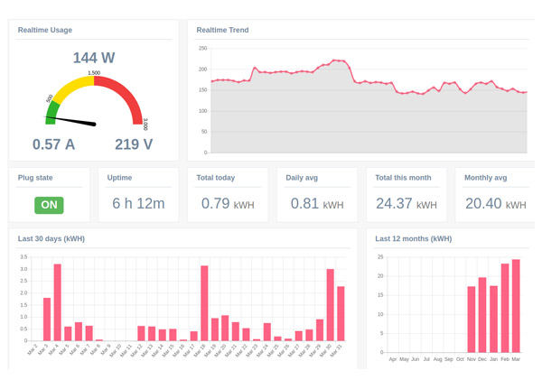Viewport: 542px width, 389px height.
Task: Click the 144 W power reading
Action: coord(94,58)
